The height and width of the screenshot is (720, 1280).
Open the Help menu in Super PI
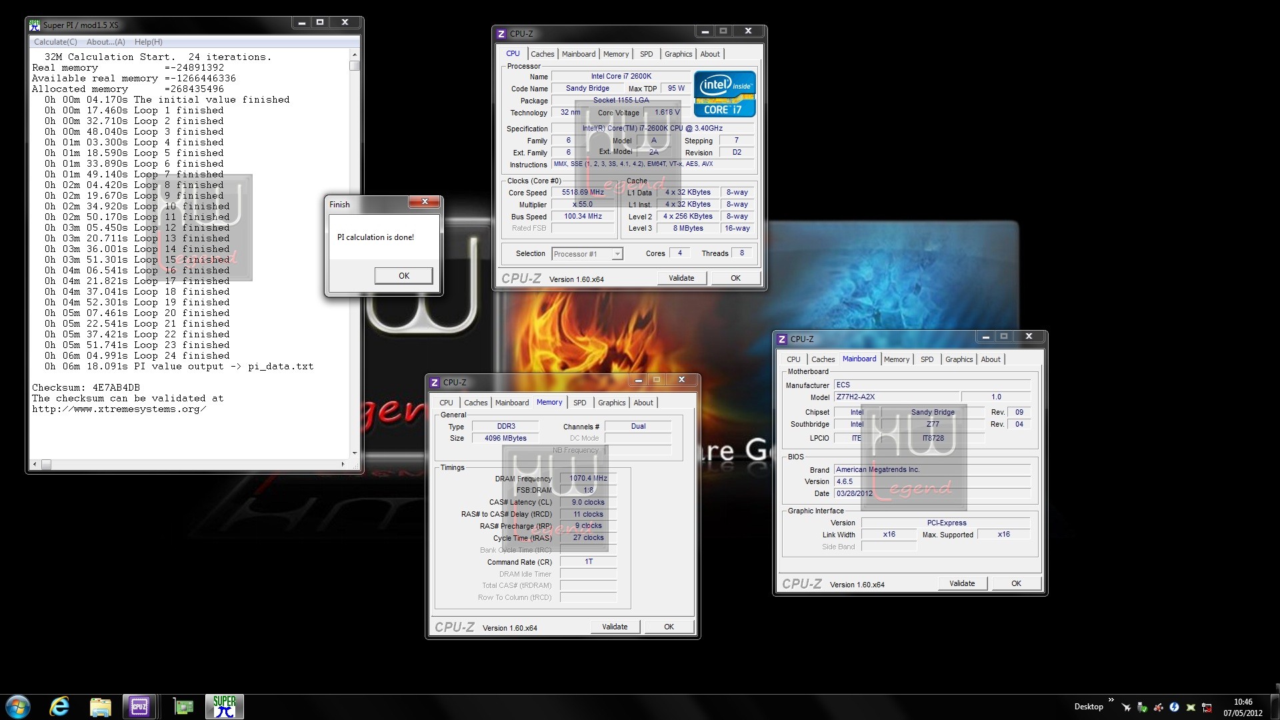click(x=148, y=42)
